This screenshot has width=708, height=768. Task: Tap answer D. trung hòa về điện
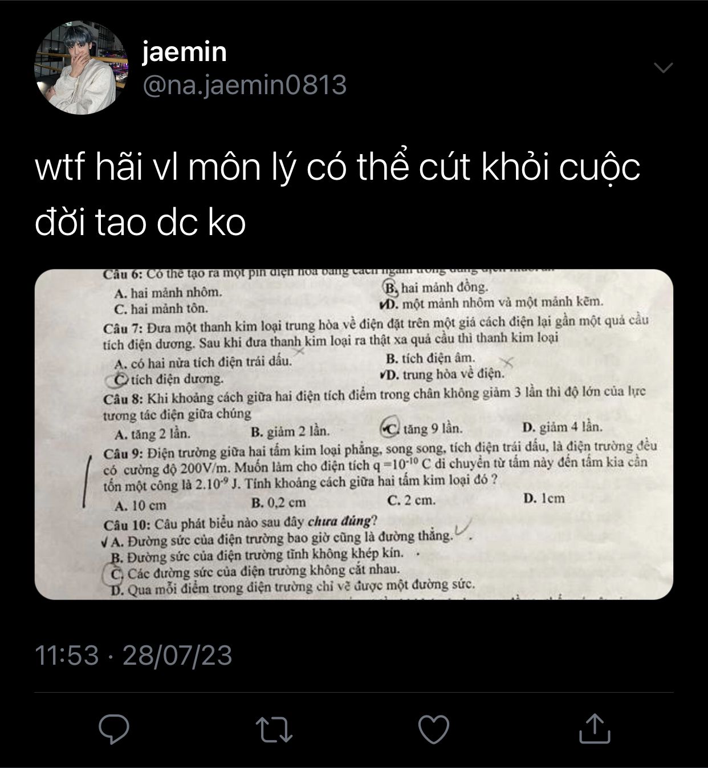442,374
